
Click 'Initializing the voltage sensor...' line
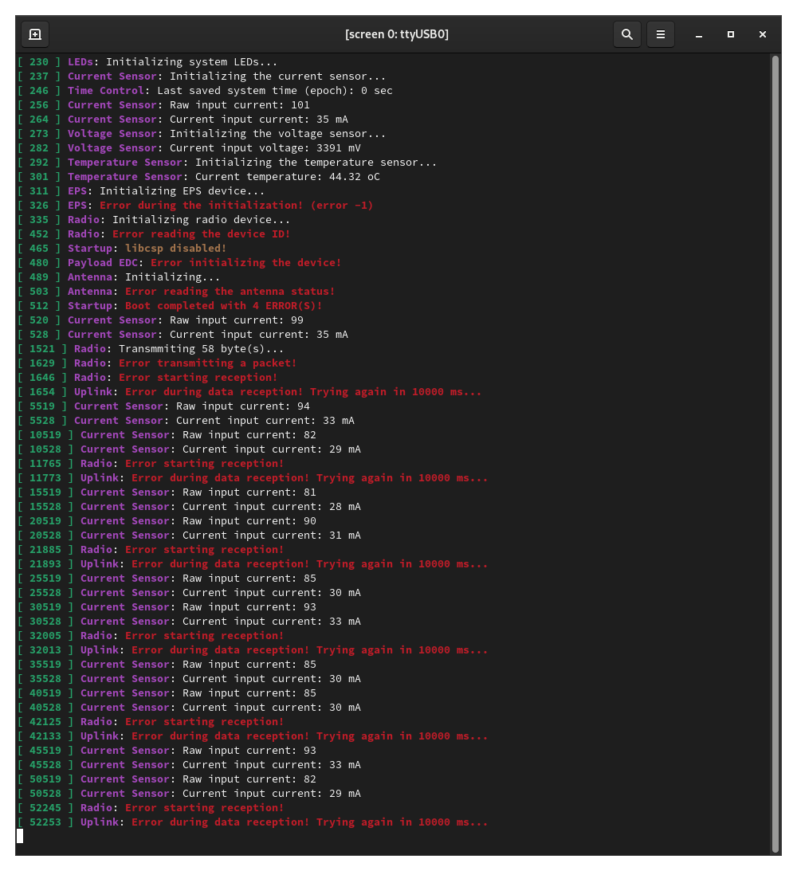[201, 134]
